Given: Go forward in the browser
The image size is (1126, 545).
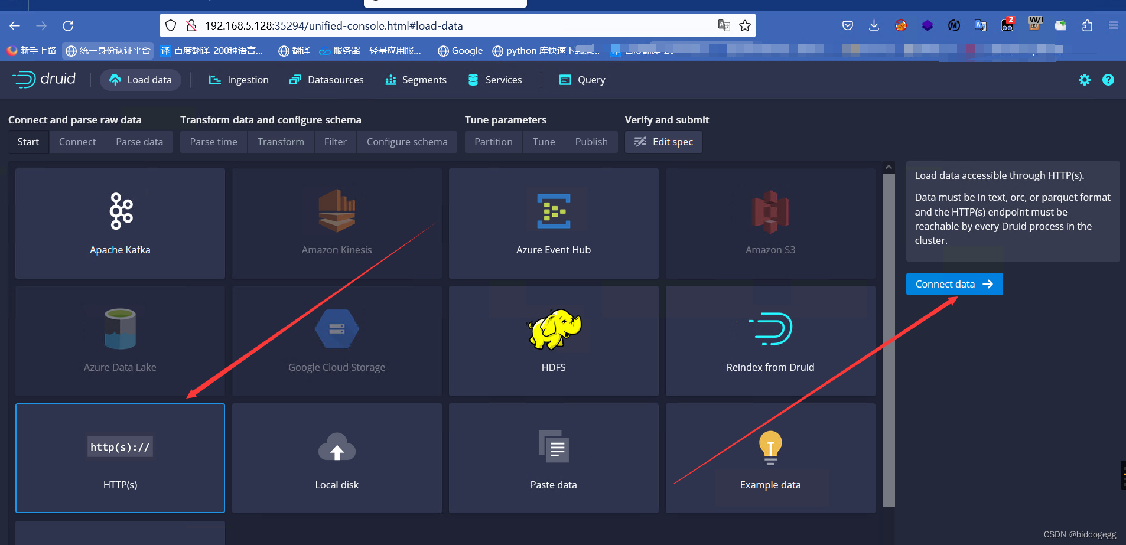Looking at the screenshot, I should pyautogui.click(x=41, y=25).
